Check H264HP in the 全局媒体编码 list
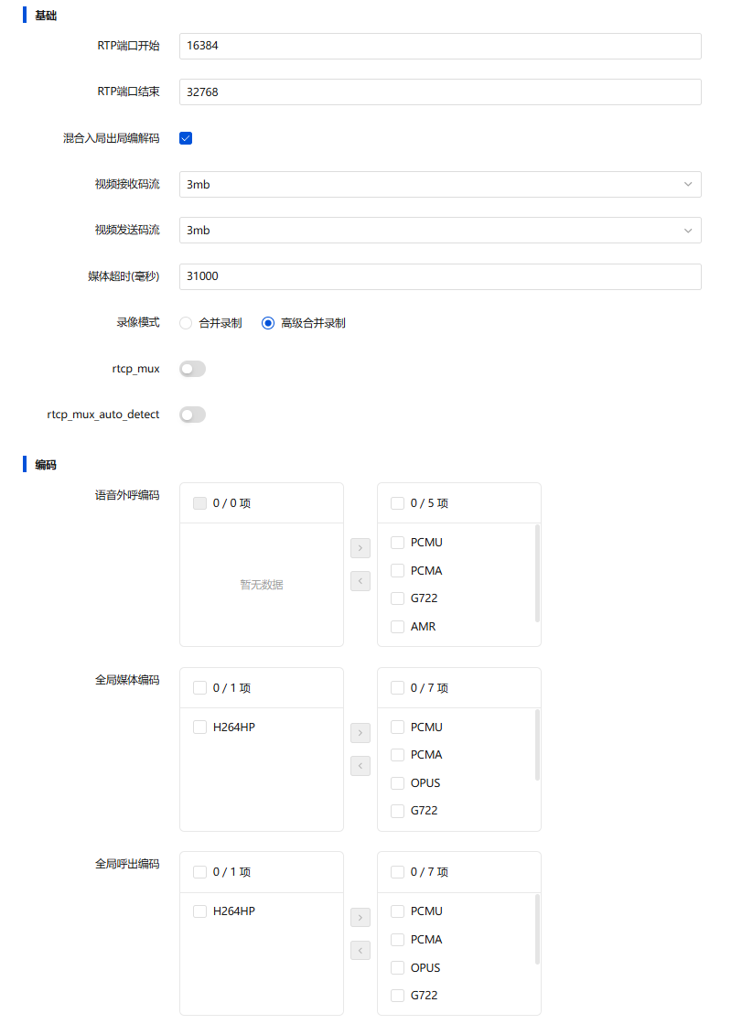 point(199,728)
